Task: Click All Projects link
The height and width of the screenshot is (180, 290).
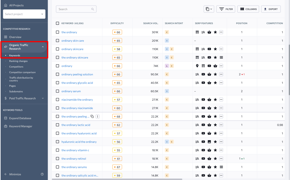Action: click(x=16, y=5)
